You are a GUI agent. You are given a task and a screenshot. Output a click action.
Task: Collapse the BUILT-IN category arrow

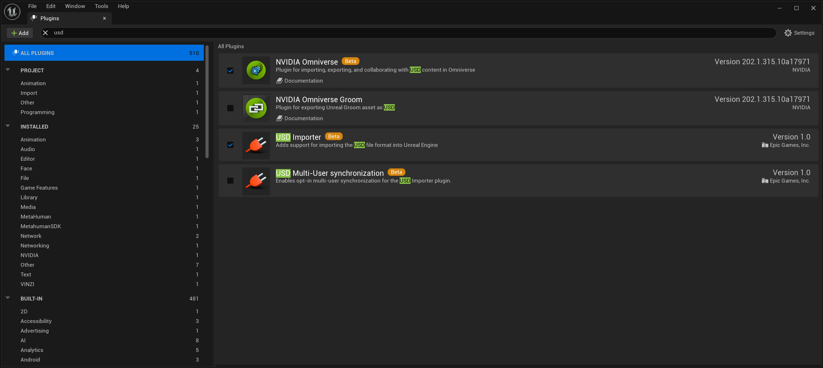(x=8, y=298)
